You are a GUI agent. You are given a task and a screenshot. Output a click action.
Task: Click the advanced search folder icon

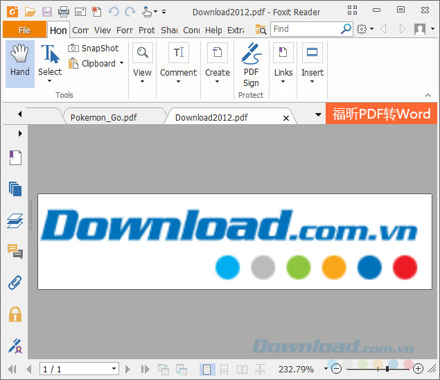261,29
